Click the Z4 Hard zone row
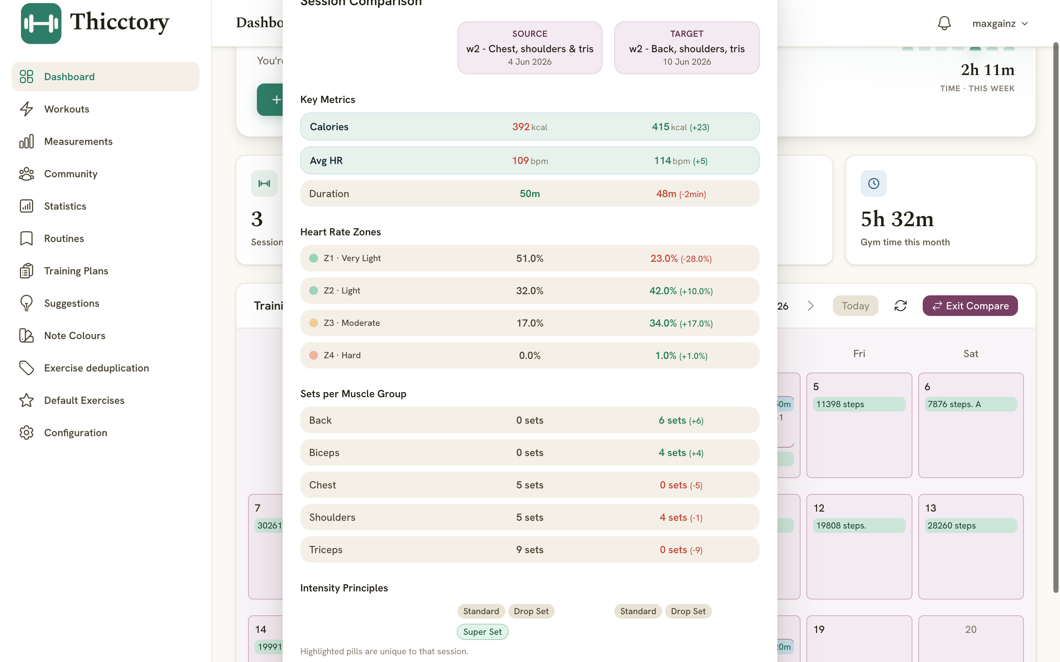The image size is (1060, 662). pos(530,356)
